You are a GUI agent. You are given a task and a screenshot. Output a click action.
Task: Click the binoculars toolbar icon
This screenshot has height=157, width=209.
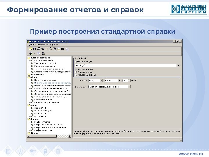pos(63,49)
